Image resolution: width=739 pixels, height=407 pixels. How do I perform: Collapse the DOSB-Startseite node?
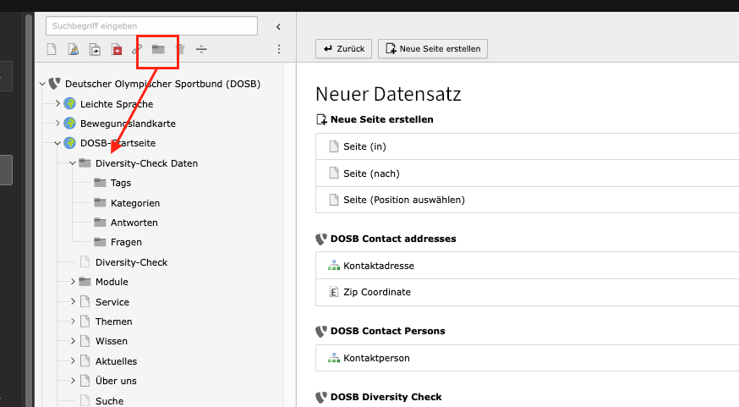click(57, 143)
